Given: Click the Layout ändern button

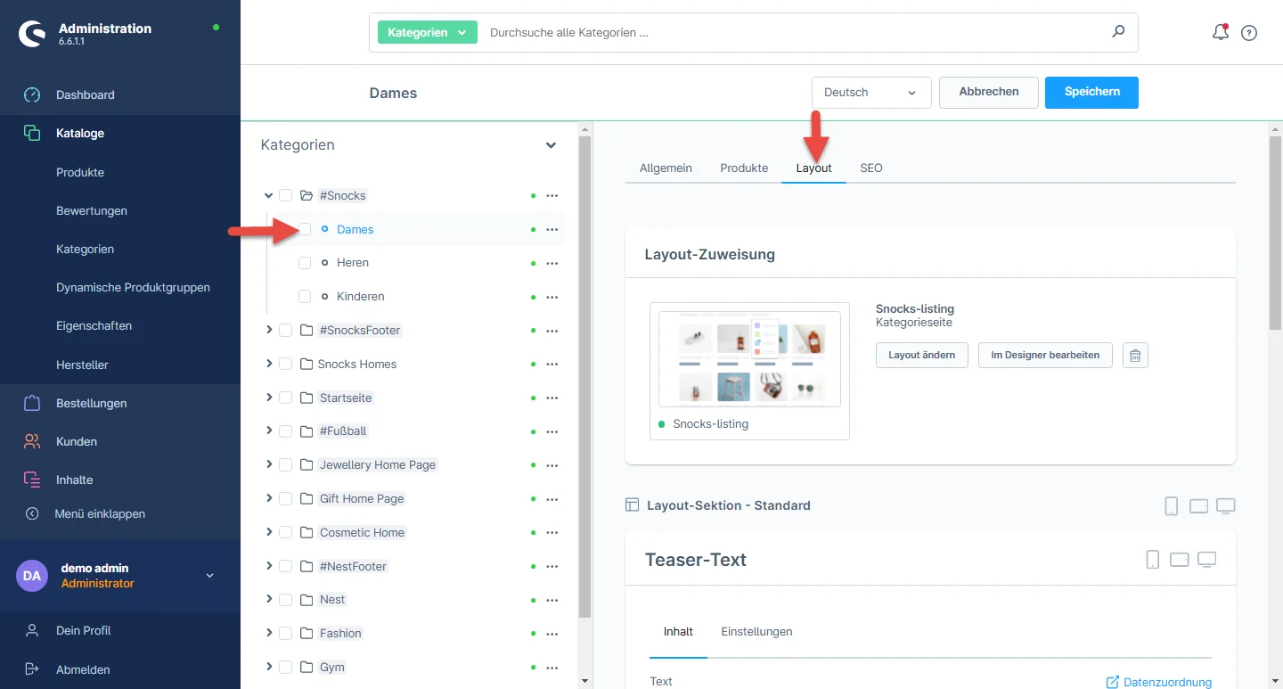Looking at the screenshot, I should coord(921,355).
